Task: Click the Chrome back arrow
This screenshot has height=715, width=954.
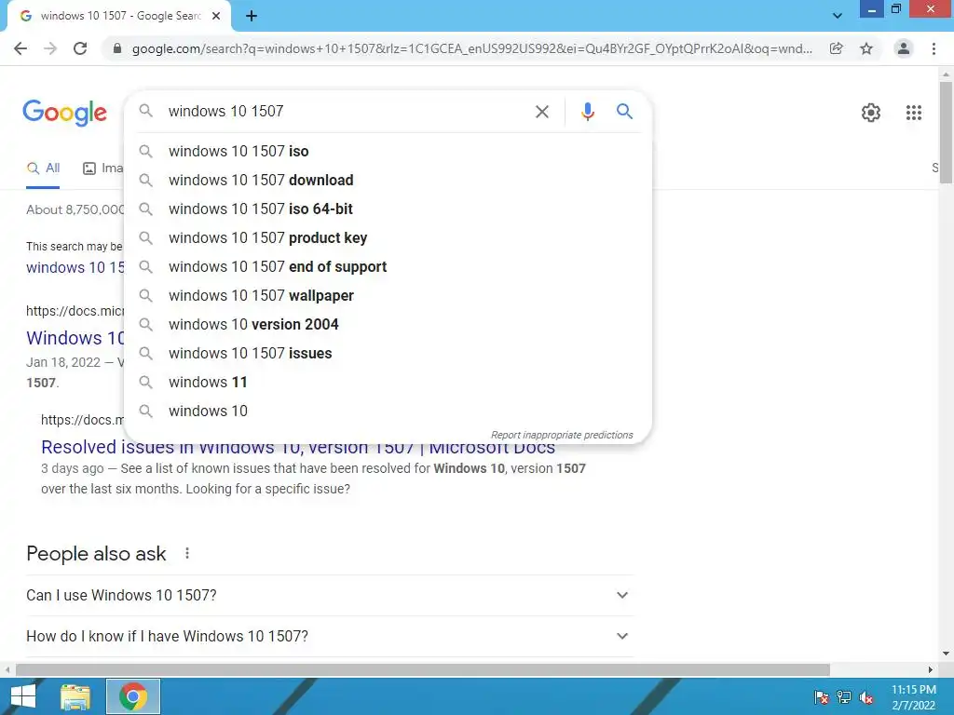Action: coord(20,48)
